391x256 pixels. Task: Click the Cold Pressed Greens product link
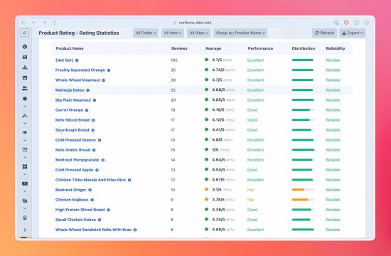coord(75,140)
